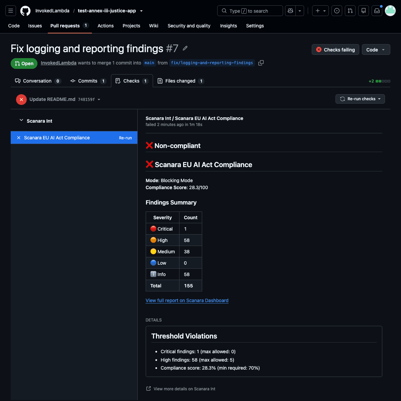
Task: Click the Compliance Score 28.3/100 text
Action: click(x=177, y=187)
